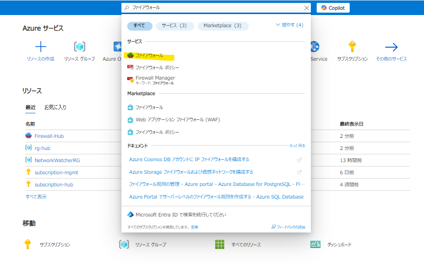Select Marketplace ファイアウォール item

point(146,107)
